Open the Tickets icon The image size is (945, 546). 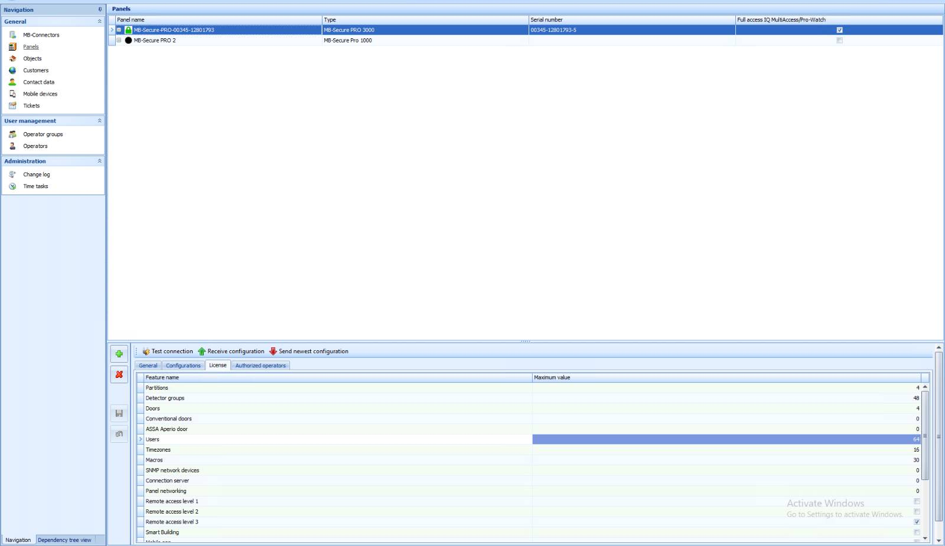(12, 106)
